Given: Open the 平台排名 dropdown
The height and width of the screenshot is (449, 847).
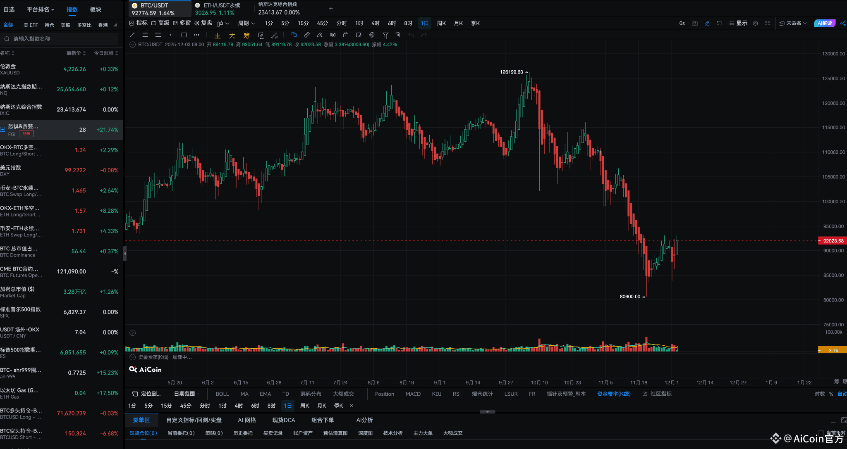Looking at the screenshot, I should pos(40,10).
